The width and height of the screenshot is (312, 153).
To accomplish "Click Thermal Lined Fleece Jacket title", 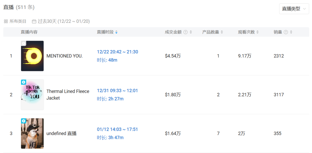I will pyautogui.click(x=68, y=95).
